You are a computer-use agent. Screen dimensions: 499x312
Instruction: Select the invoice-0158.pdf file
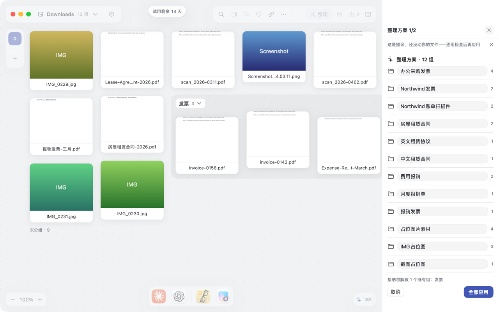click(207, 145)
